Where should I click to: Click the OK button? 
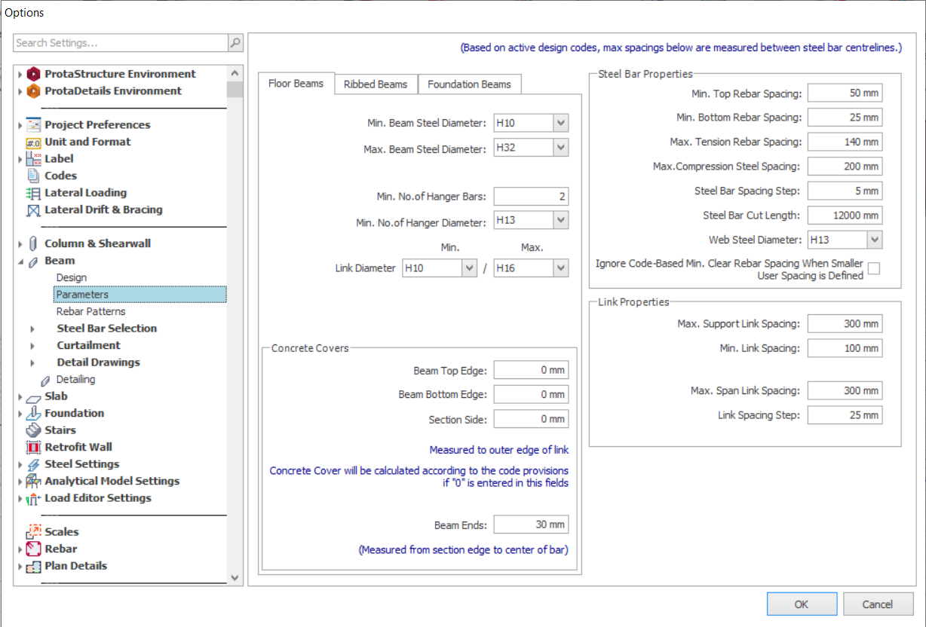coord(802,604)
